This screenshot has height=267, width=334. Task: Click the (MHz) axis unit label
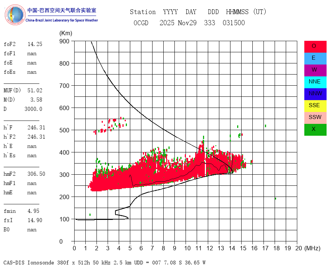312,248
